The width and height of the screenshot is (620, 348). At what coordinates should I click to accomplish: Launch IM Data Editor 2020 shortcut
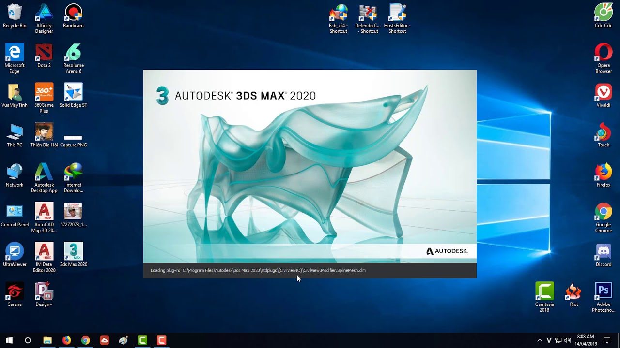coord(44,258)
